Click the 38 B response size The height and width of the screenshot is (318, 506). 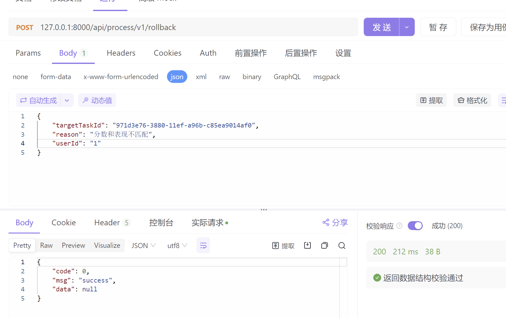pos(433,252)
